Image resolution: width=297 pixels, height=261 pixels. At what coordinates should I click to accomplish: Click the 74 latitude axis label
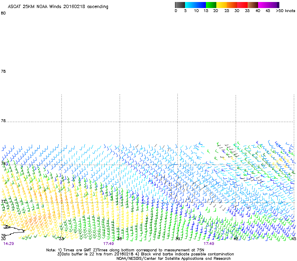(3, 163)
